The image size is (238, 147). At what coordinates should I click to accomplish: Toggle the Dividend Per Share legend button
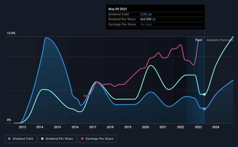pyautogui.click(x=57, y=139)
